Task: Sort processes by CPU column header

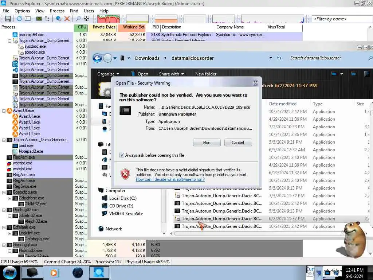Action: click(x=81, y=27)
